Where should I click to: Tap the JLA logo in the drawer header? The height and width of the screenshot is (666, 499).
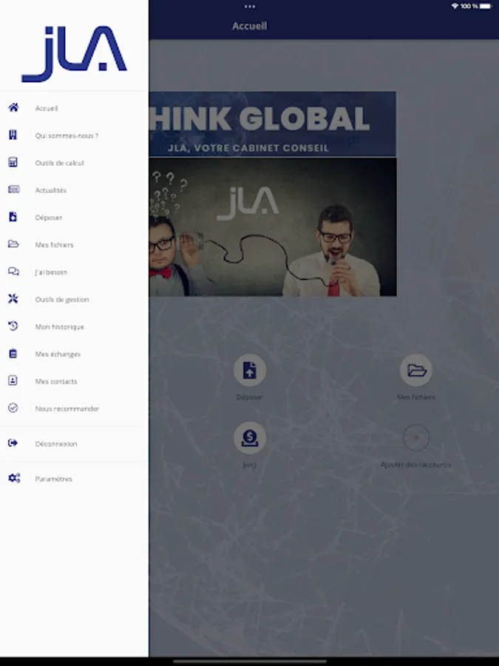point(74,53)
